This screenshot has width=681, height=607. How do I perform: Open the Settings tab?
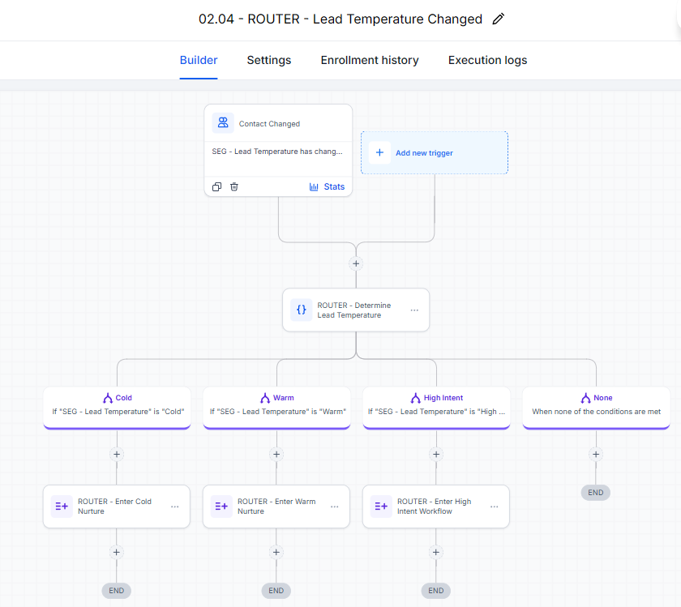pos(269,60)
